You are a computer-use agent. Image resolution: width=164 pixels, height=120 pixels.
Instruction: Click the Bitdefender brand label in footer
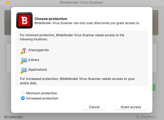click(14, 117)
